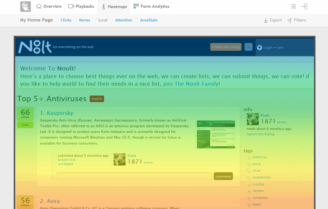The width and height of the screenshot is (328, 209).
Task: Click Koala avatar in Kaspersky entry
Action: pyautogui.click(x=120, y=159)
